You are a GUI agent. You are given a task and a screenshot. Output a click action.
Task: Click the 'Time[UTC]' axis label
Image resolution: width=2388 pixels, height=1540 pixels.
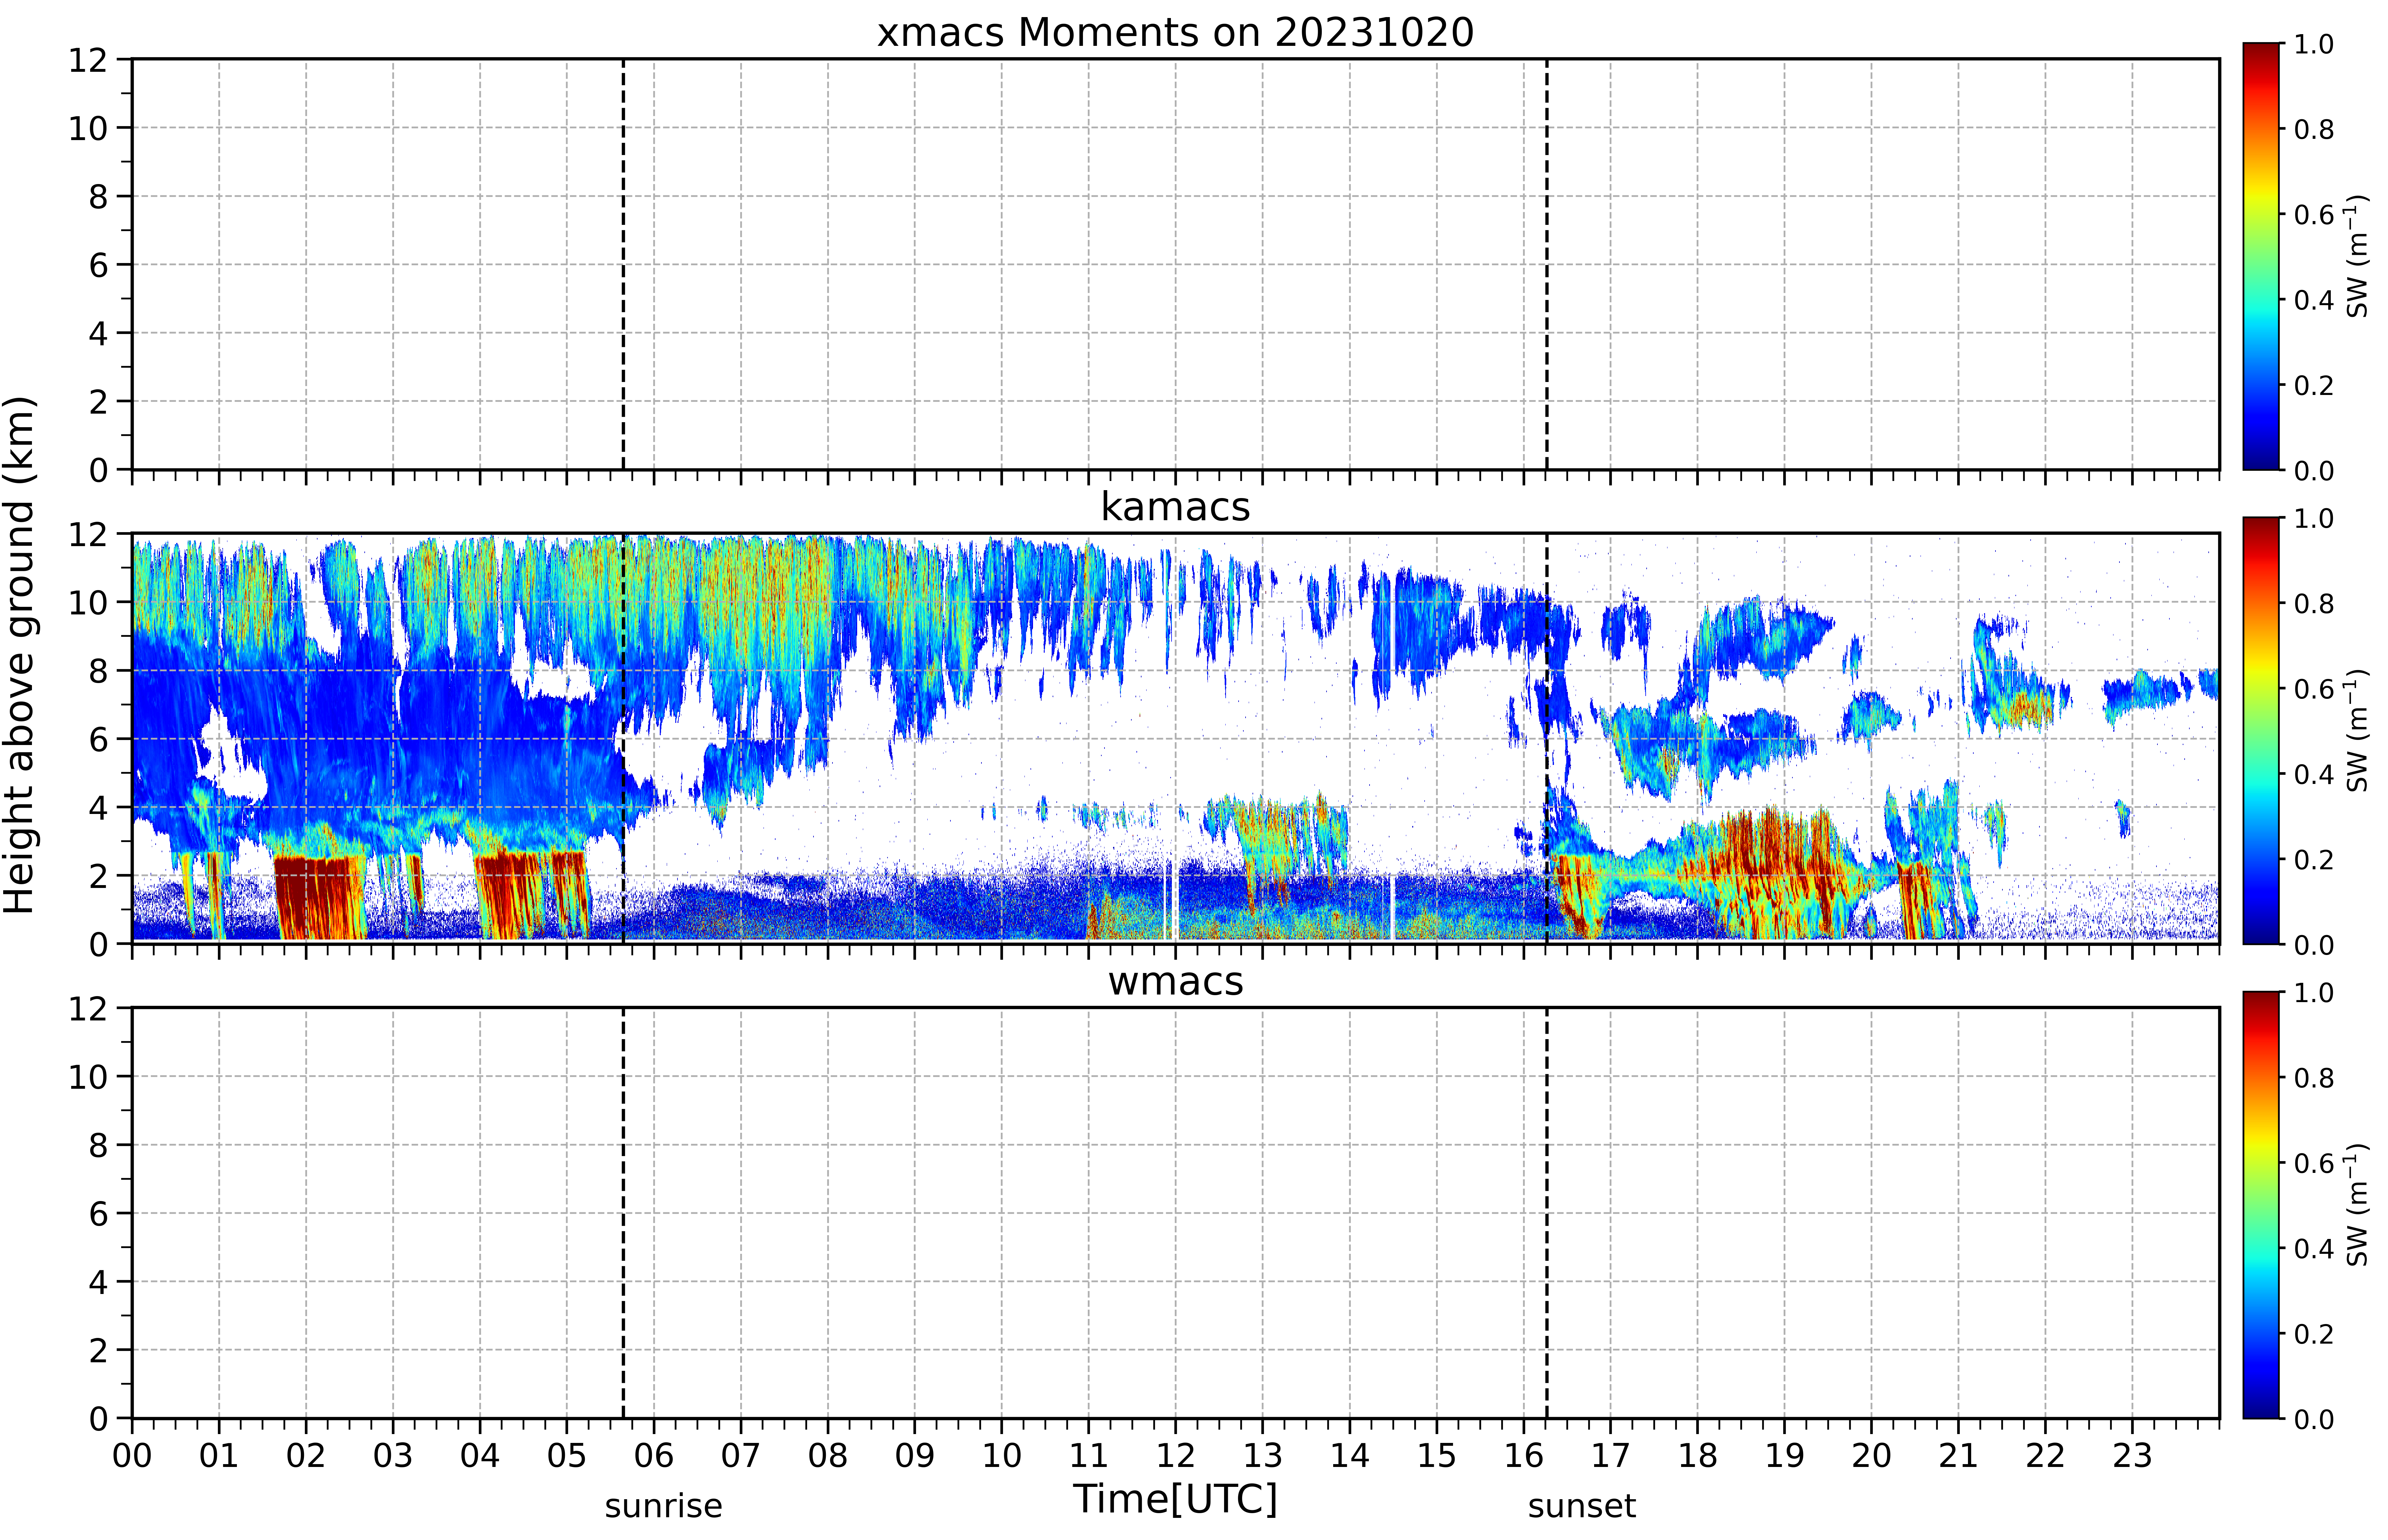pyautogui.click(x=1175, y=1499)
